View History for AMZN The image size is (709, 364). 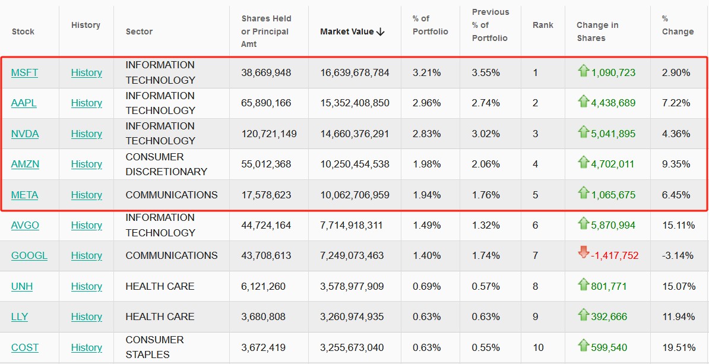pyautogui.click(x=87, y=164)
